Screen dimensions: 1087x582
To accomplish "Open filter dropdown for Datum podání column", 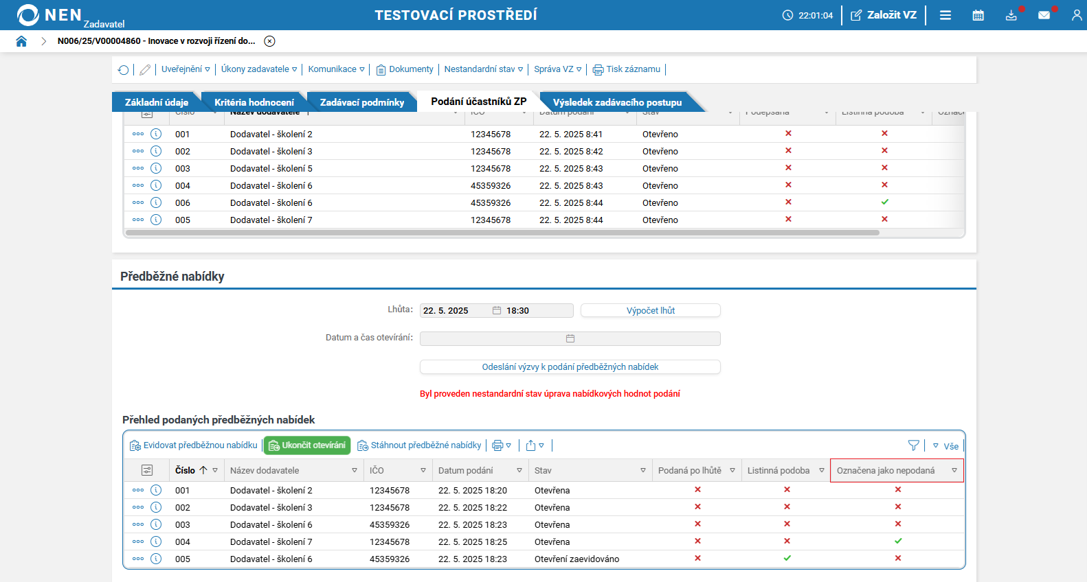I will pyautogui.click(x=519, y=470).
